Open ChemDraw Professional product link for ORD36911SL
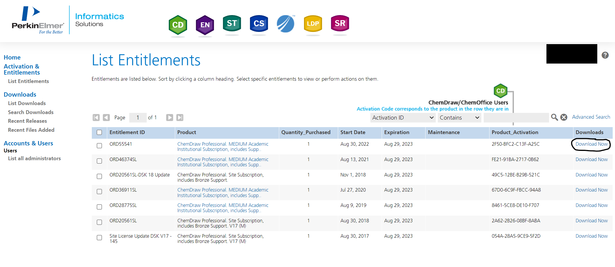Image resolution: width=615 pixels, height=267 pixels. [x=223, y=192]
